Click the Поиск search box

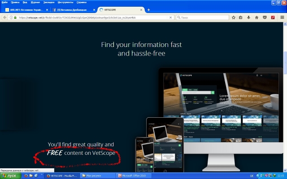point(202,17)
